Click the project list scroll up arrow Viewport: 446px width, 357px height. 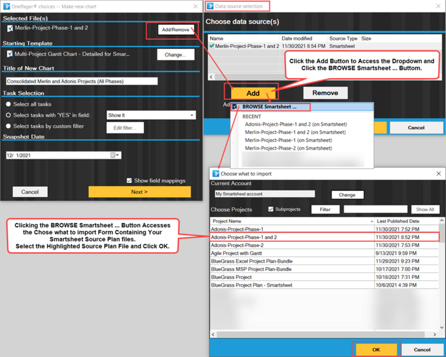pyautogui.click(x=441, y=221)
